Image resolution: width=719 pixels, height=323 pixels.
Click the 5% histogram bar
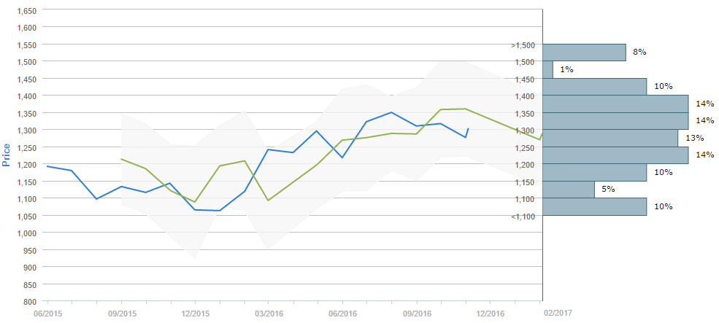pos(569,190)
